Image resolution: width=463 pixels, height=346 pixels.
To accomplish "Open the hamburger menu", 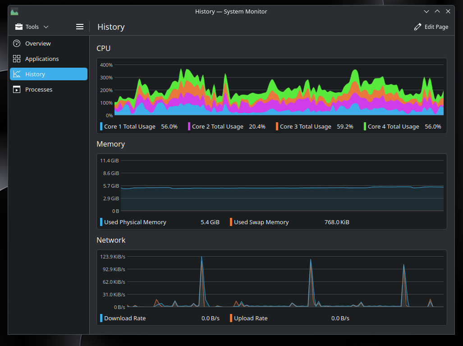I will (80, 27).
